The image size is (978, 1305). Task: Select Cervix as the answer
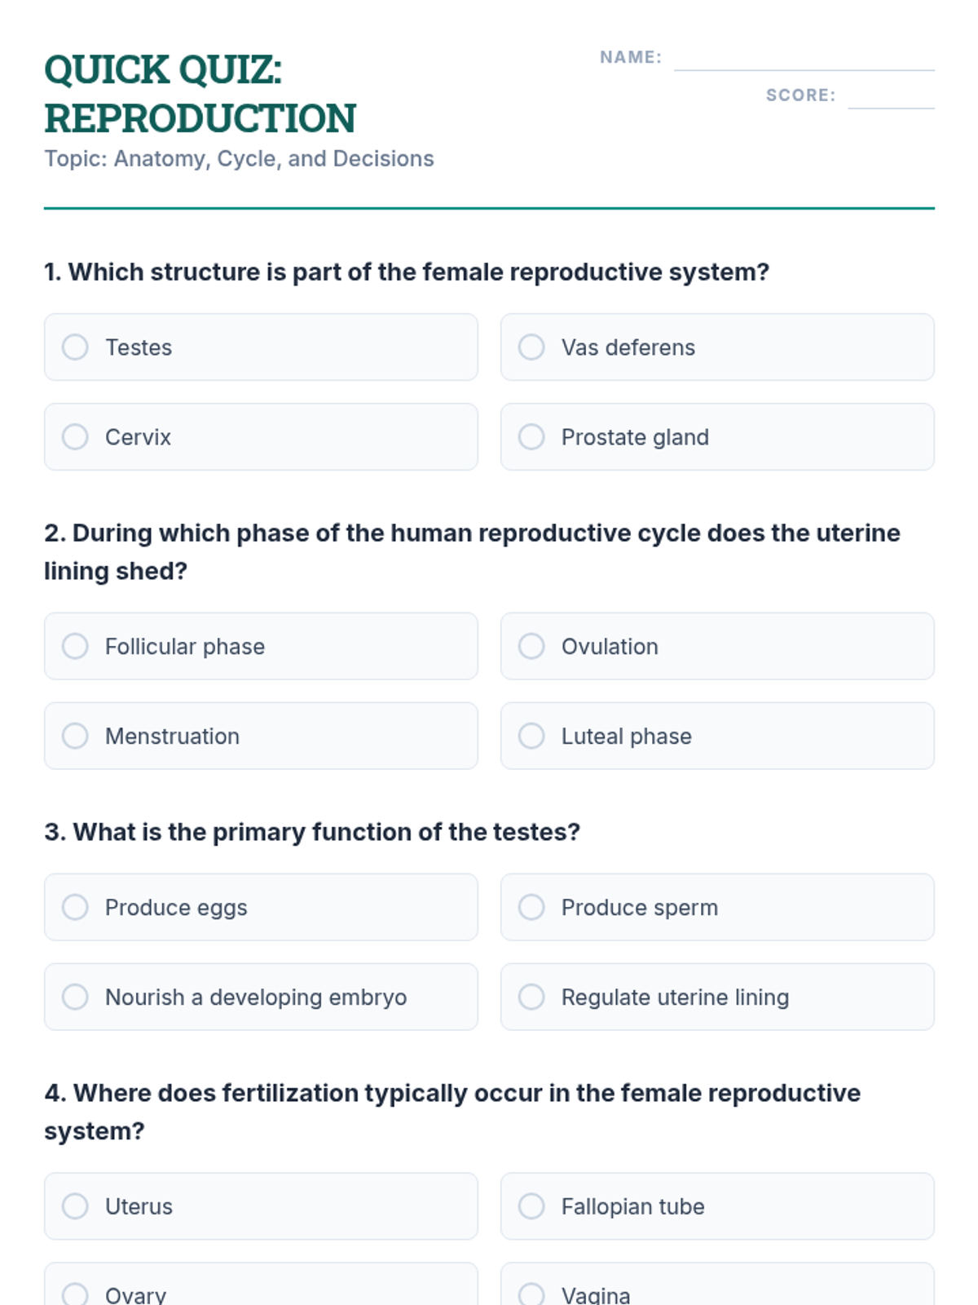pyautogui.click(x=261, y=436)
